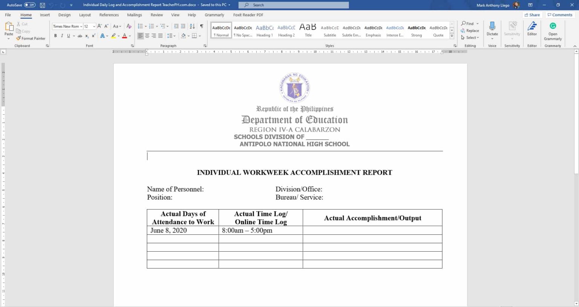Enable underline formatting
Viewport: 579px width, 307px height.
(x=68, y=35)
